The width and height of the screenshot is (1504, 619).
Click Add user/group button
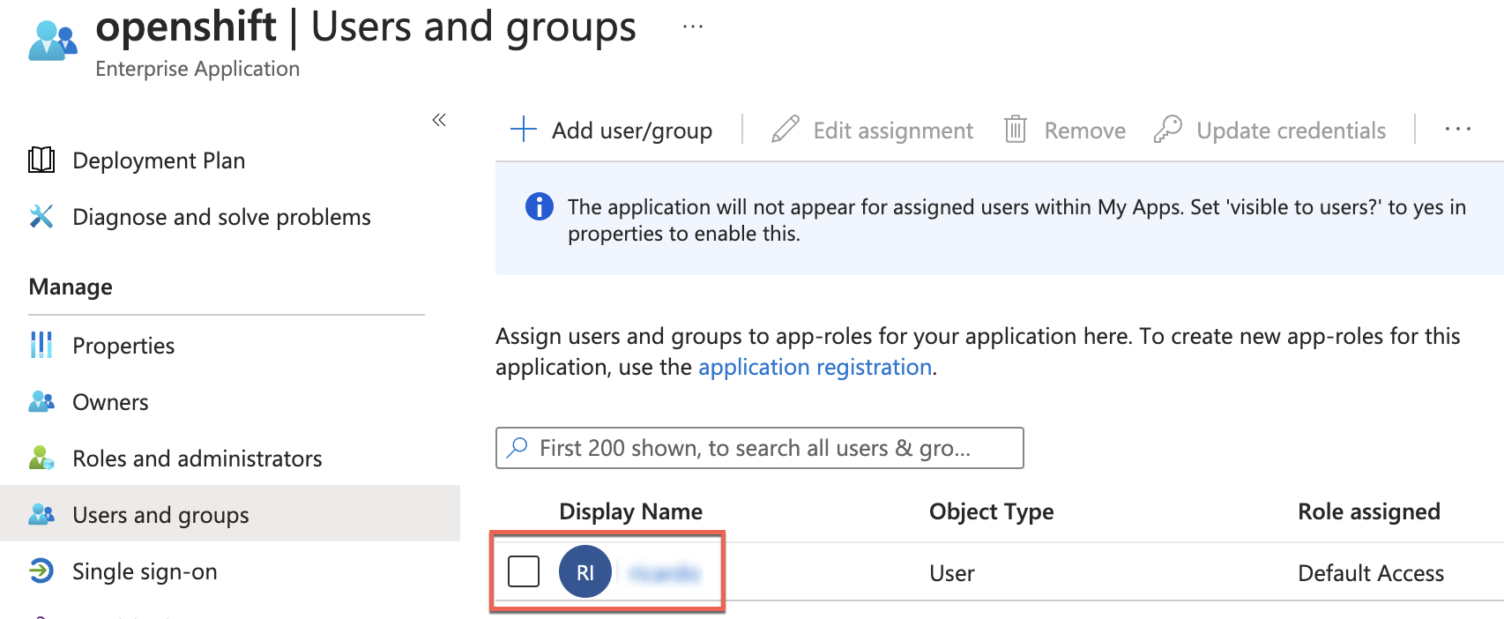pos(612,131)
